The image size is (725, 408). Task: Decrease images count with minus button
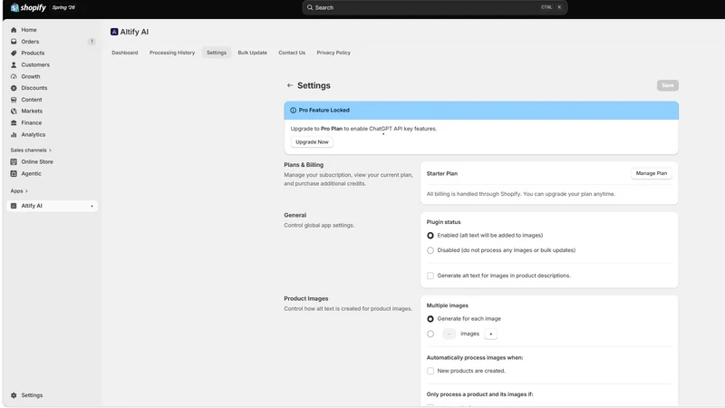point(449,334)
